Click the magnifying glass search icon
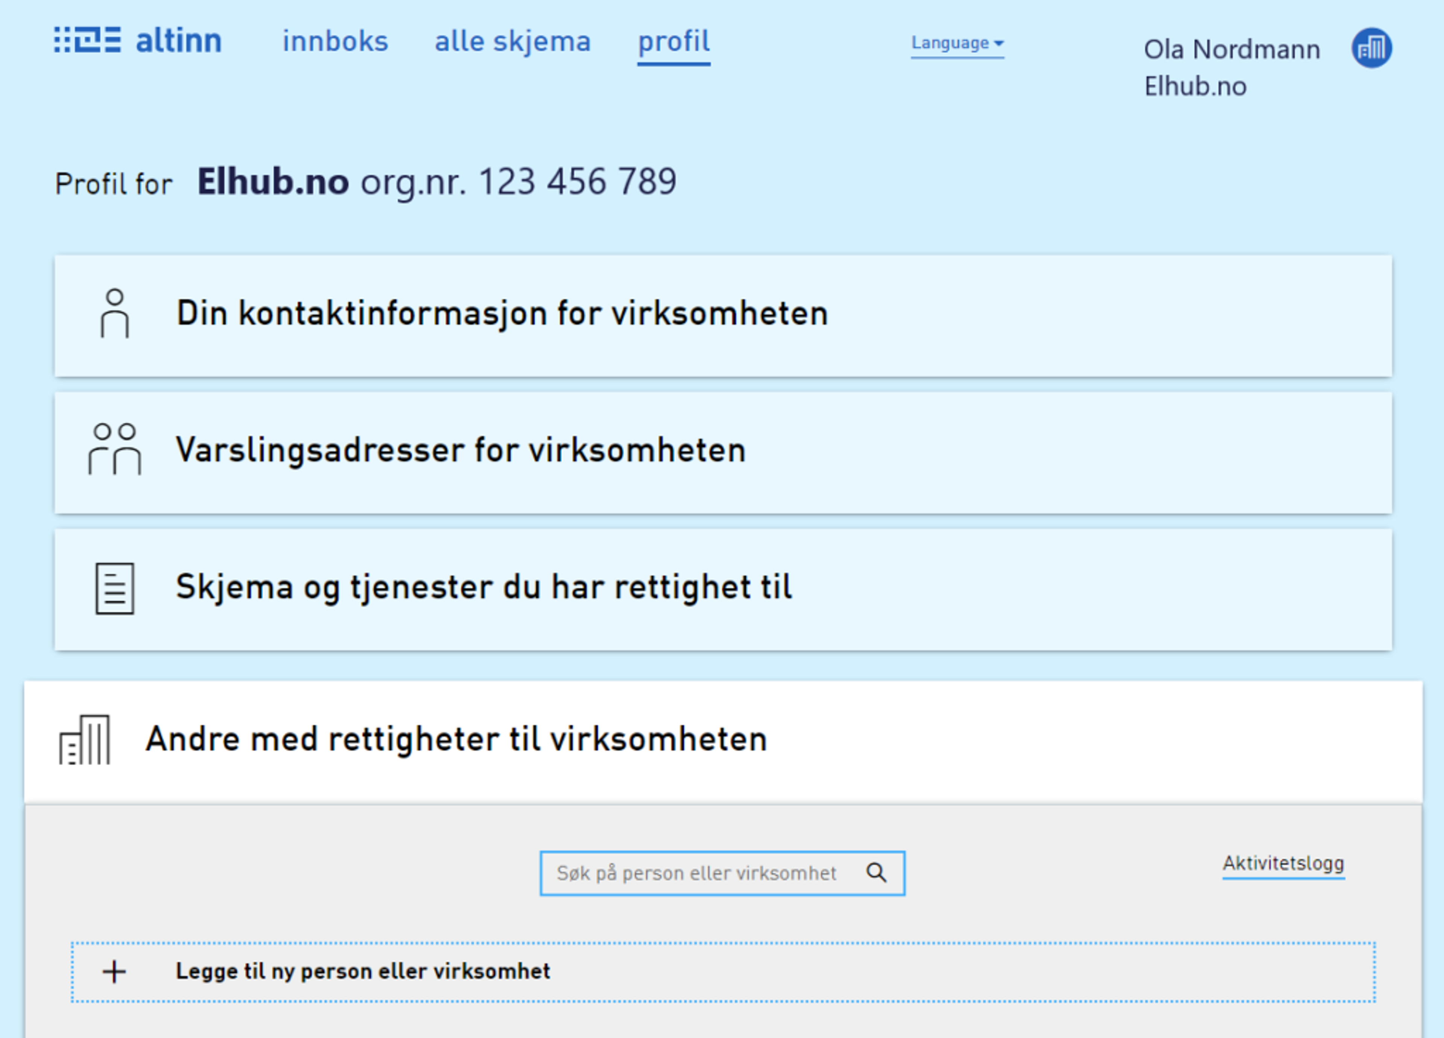The image size is (1444, 1038). coord(876,873)
